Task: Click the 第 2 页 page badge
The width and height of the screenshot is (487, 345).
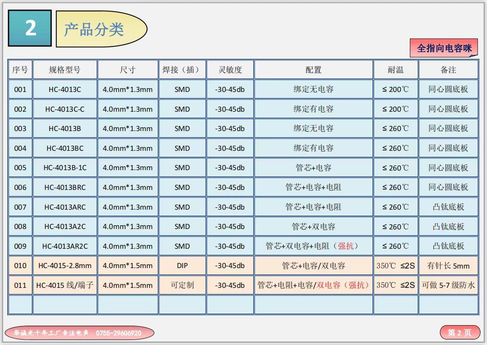Action: pyautogui.click(x=459, y=333)
